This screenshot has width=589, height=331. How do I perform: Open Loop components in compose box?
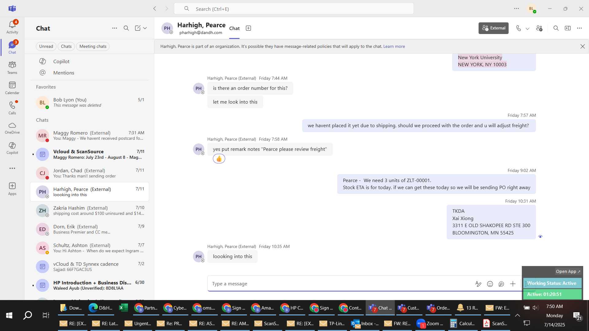501,284
